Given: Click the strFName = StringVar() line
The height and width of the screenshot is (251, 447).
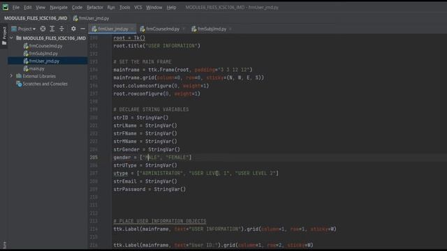Looking at the screenshot, I should 145,133.
